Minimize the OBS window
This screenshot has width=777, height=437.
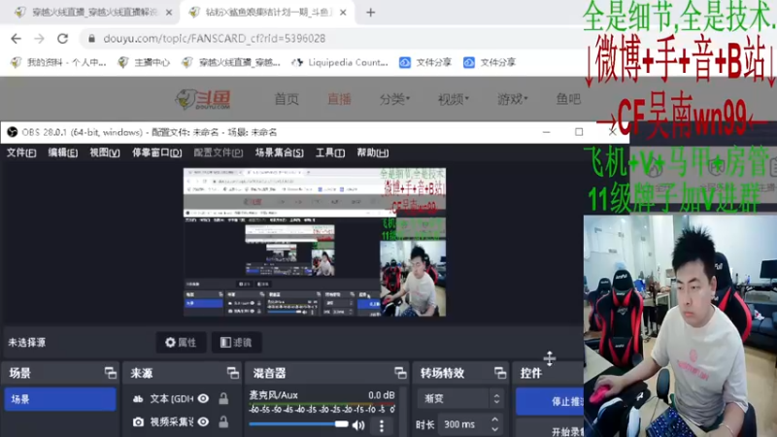click(546, 132)
